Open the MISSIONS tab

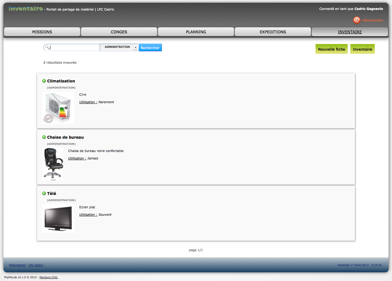(42, 32)
